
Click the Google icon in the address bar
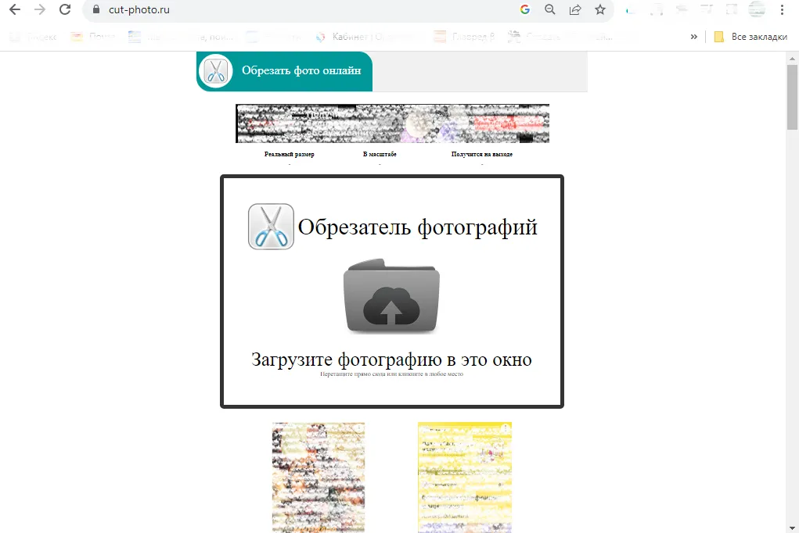[x=526, y=9]
